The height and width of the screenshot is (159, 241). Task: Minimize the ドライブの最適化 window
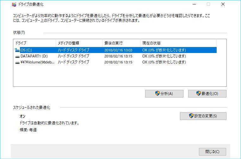pyautogui.click(x=194, y=4)
